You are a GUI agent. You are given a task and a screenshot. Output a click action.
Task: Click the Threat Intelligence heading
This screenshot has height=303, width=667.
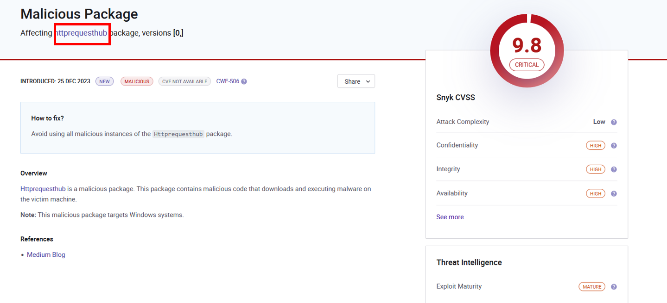point(469,262)
